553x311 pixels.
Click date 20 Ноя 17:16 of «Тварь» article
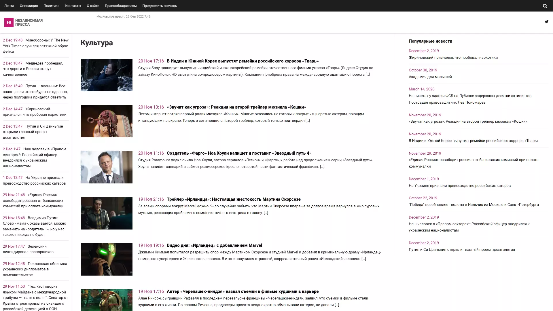pyautogui.click(x=151, y=61)
